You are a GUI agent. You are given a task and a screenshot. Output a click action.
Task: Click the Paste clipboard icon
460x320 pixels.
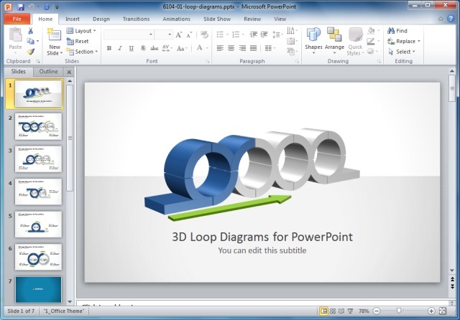[x=15, y=35]
